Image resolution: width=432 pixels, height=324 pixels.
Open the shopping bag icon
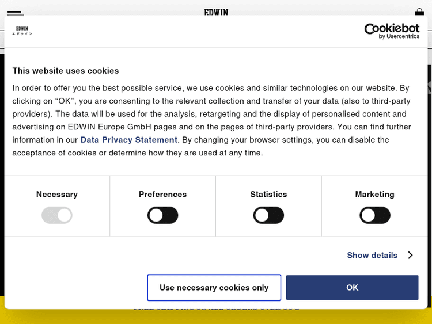click(x=419, y=12)
